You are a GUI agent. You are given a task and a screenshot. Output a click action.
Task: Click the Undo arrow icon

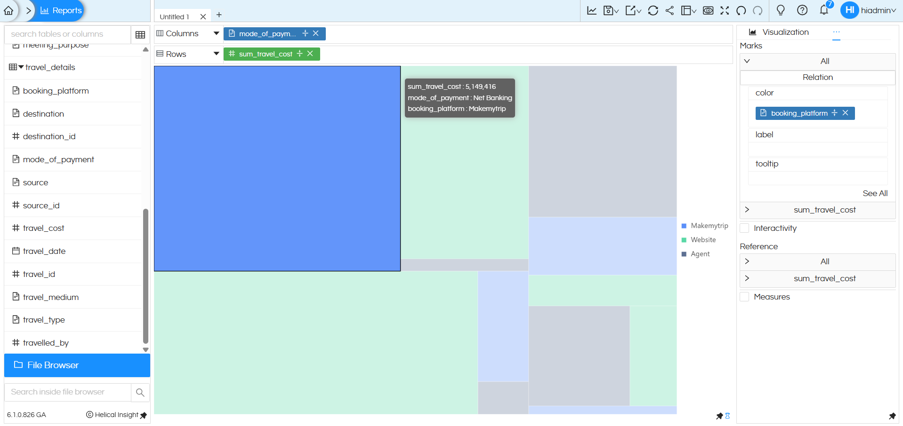(741, 10)
